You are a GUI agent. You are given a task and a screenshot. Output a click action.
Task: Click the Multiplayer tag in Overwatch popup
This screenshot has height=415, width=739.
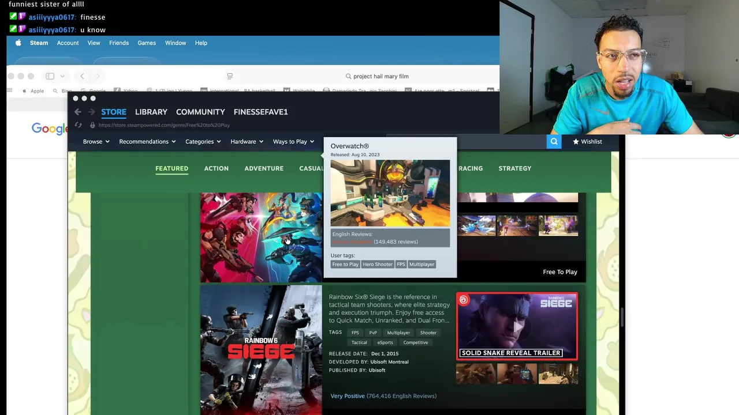421,264
